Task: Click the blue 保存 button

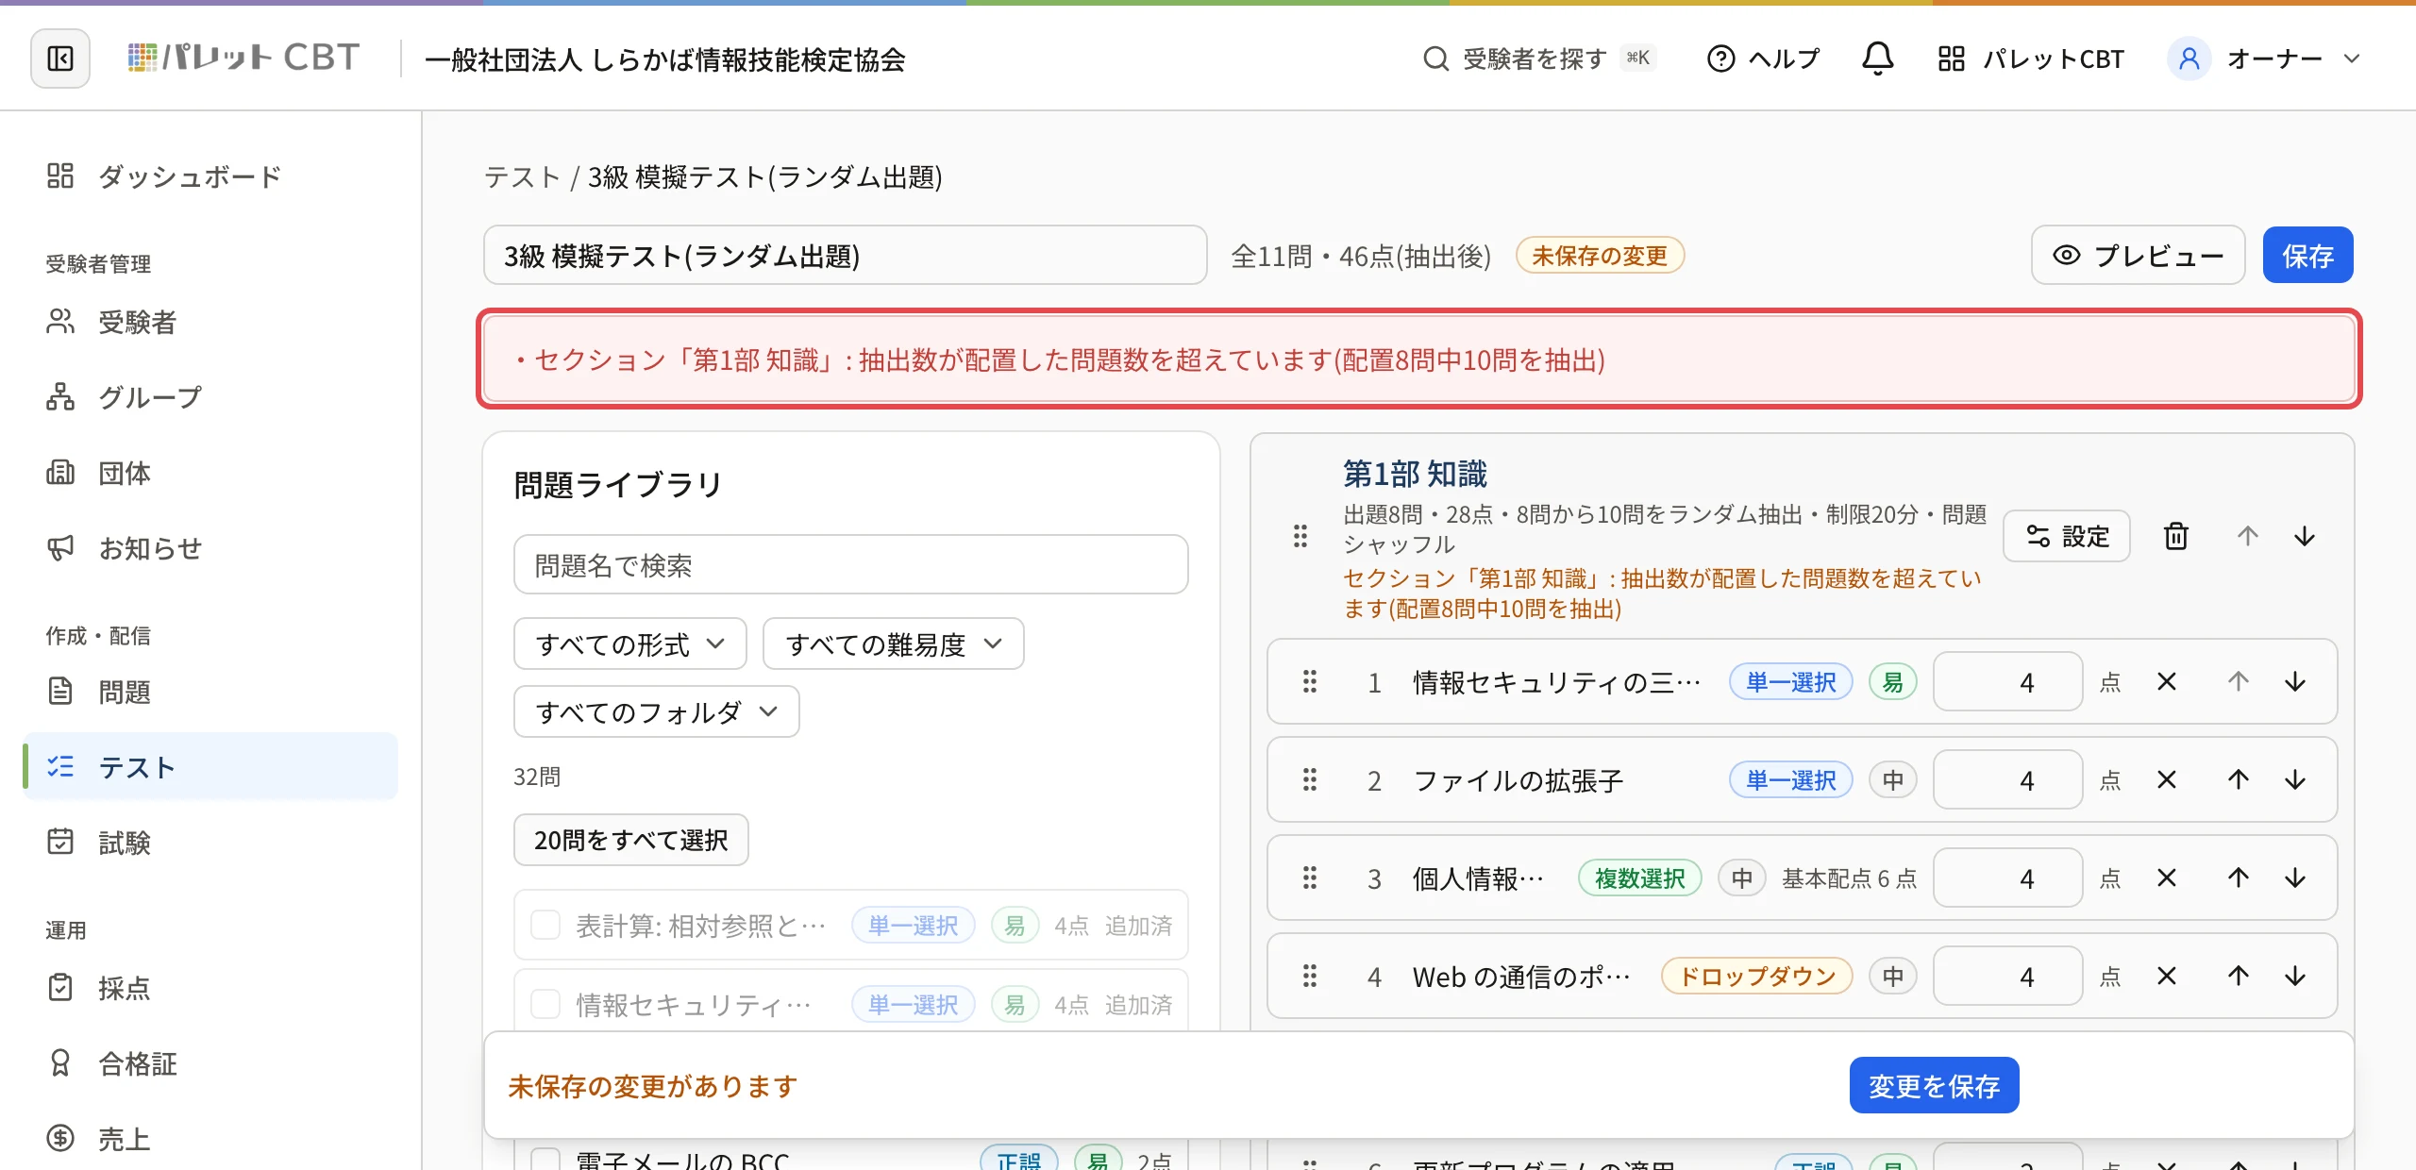Action: [2307, 255]
